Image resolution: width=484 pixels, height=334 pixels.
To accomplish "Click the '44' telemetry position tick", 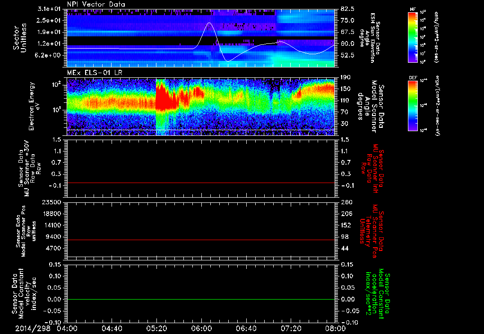I will pyautogui.click(x=345, y=248).
